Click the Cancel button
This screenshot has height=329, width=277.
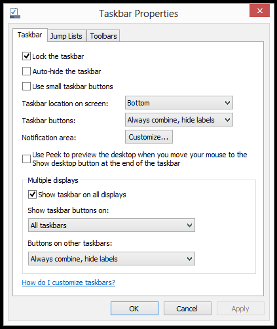tap(187, 309)
